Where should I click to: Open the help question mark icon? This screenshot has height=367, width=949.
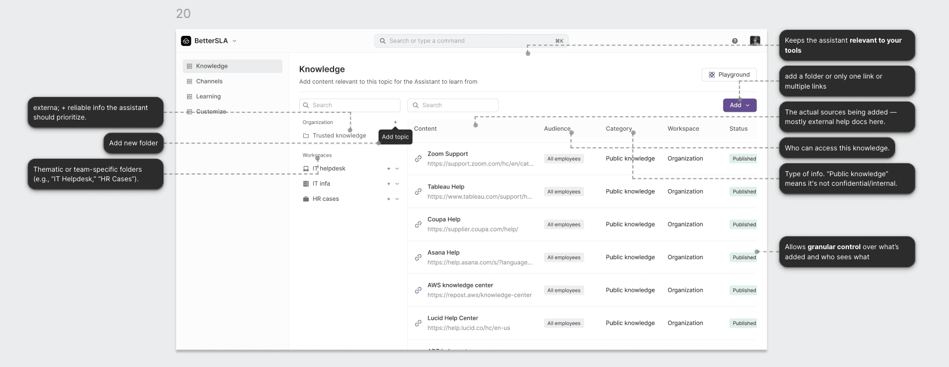(x=734, y=41)
